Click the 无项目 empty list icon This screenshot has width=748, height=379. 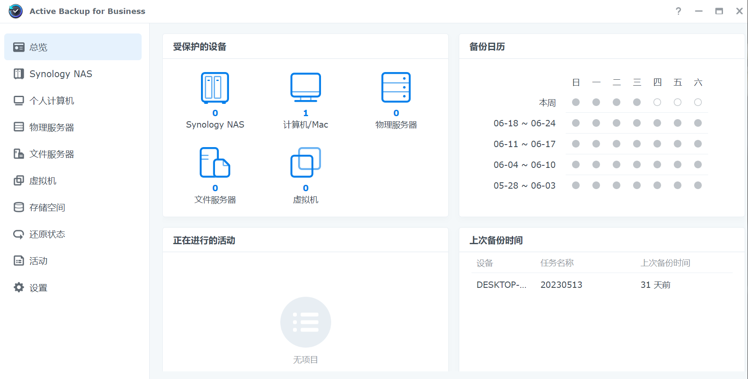pos(306,322)
